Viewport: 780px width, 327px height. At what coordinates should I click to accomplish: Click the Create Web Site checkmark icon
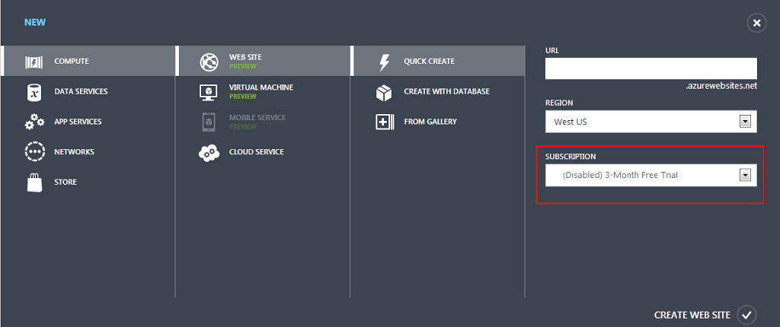(746, 315)
